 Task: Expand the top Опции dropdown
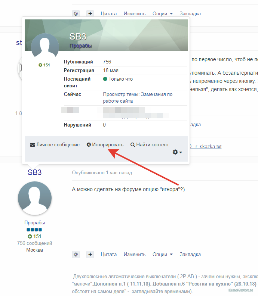click(162, 13)
